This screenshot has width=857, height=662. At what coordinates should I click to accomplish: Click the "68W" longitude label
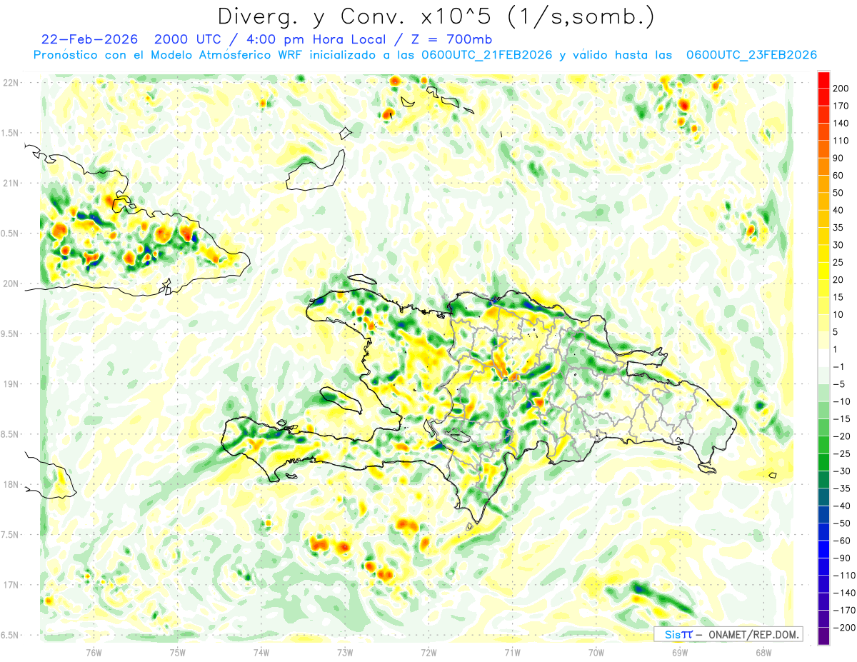(763, 651)
